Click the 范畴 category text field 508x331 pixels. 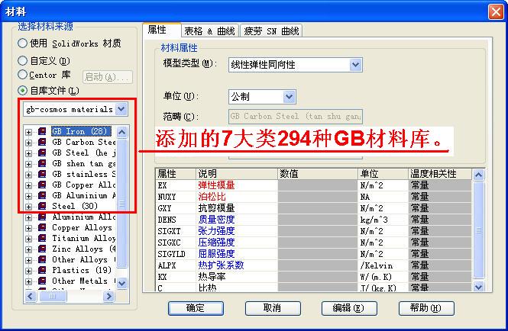click(295, 116)
